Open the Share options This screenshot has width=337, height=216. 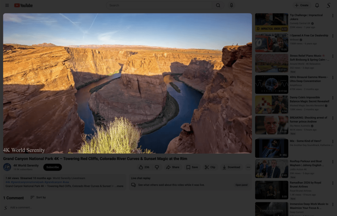pos(173,167)
